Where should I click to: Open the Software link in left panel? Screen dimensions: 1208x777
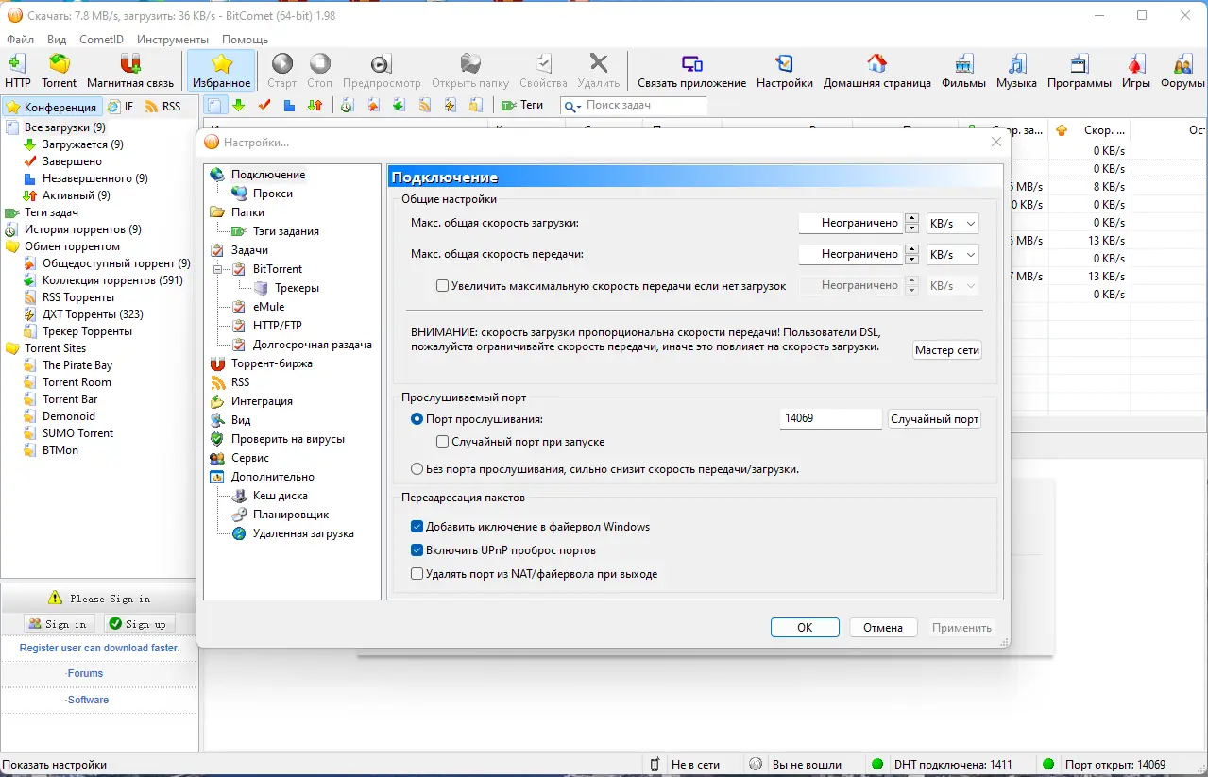[x=88, y=700]
